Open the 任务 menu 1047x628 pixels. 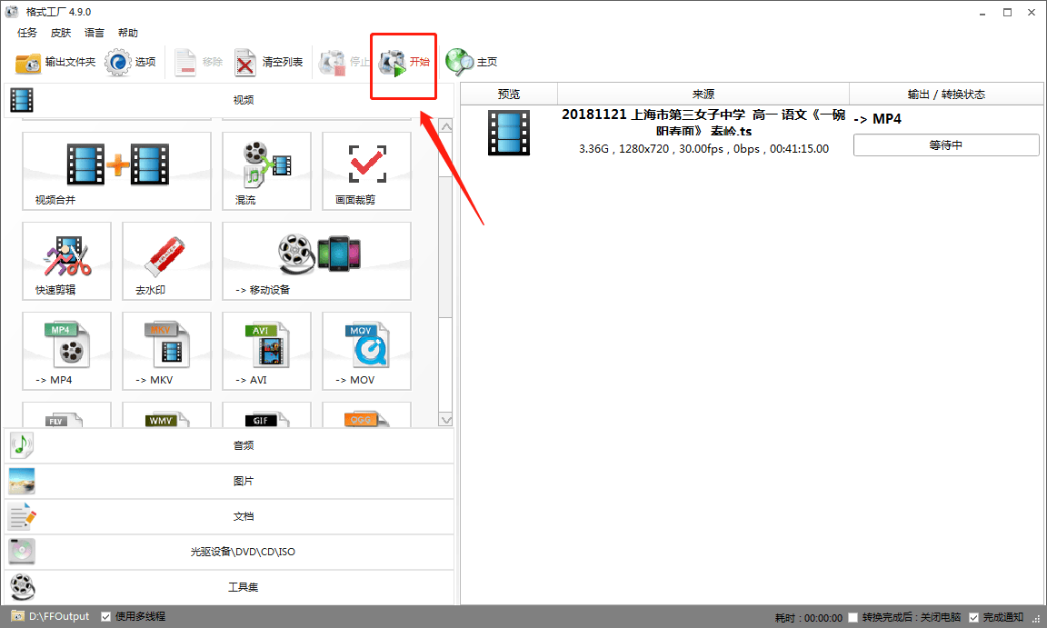[27, 33]
